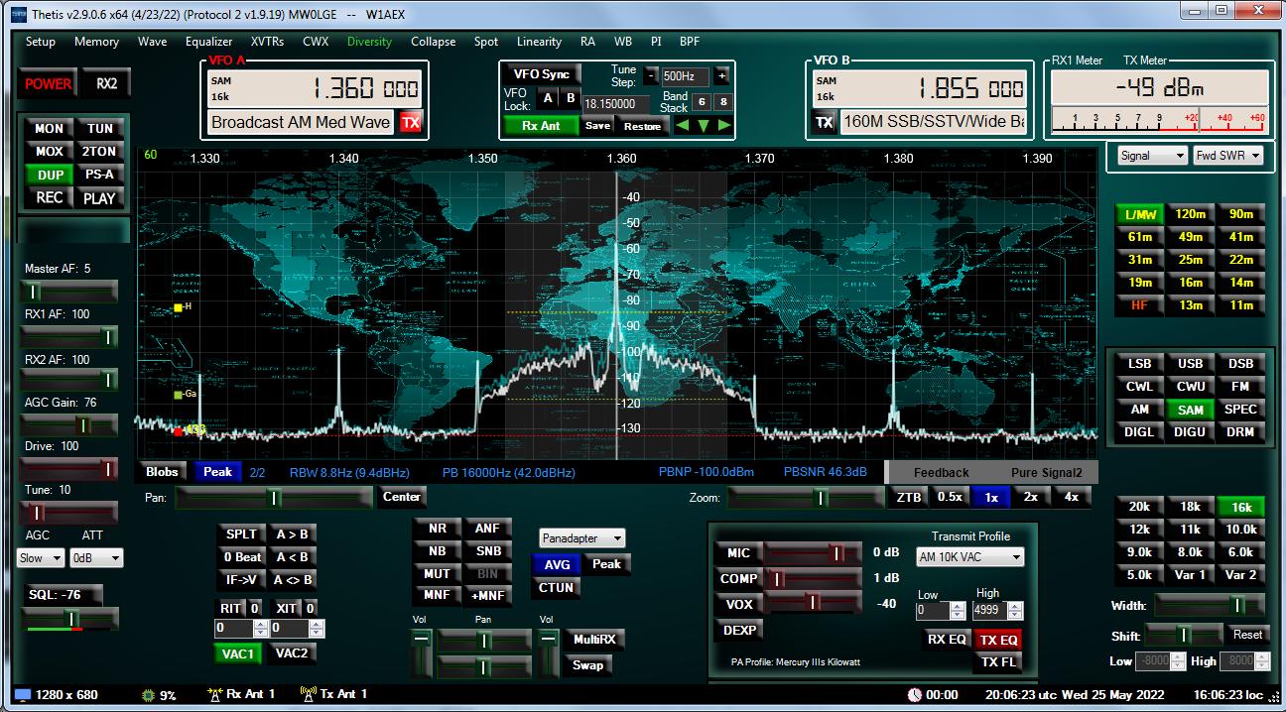Screen dimensions: 1286x712
Task: Toggle the POWER button
Action: pos(48,84)
